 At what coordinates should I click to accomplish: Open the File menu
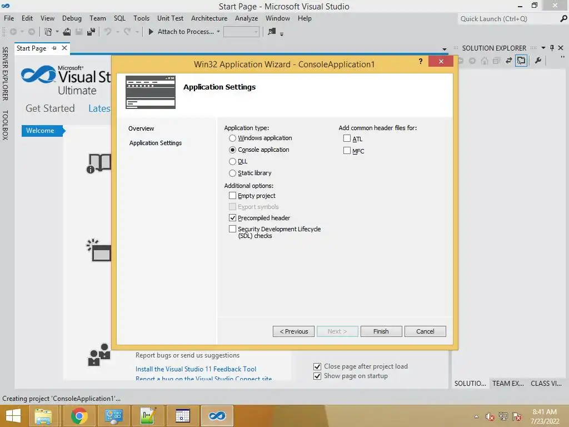(x=9, y=18)
